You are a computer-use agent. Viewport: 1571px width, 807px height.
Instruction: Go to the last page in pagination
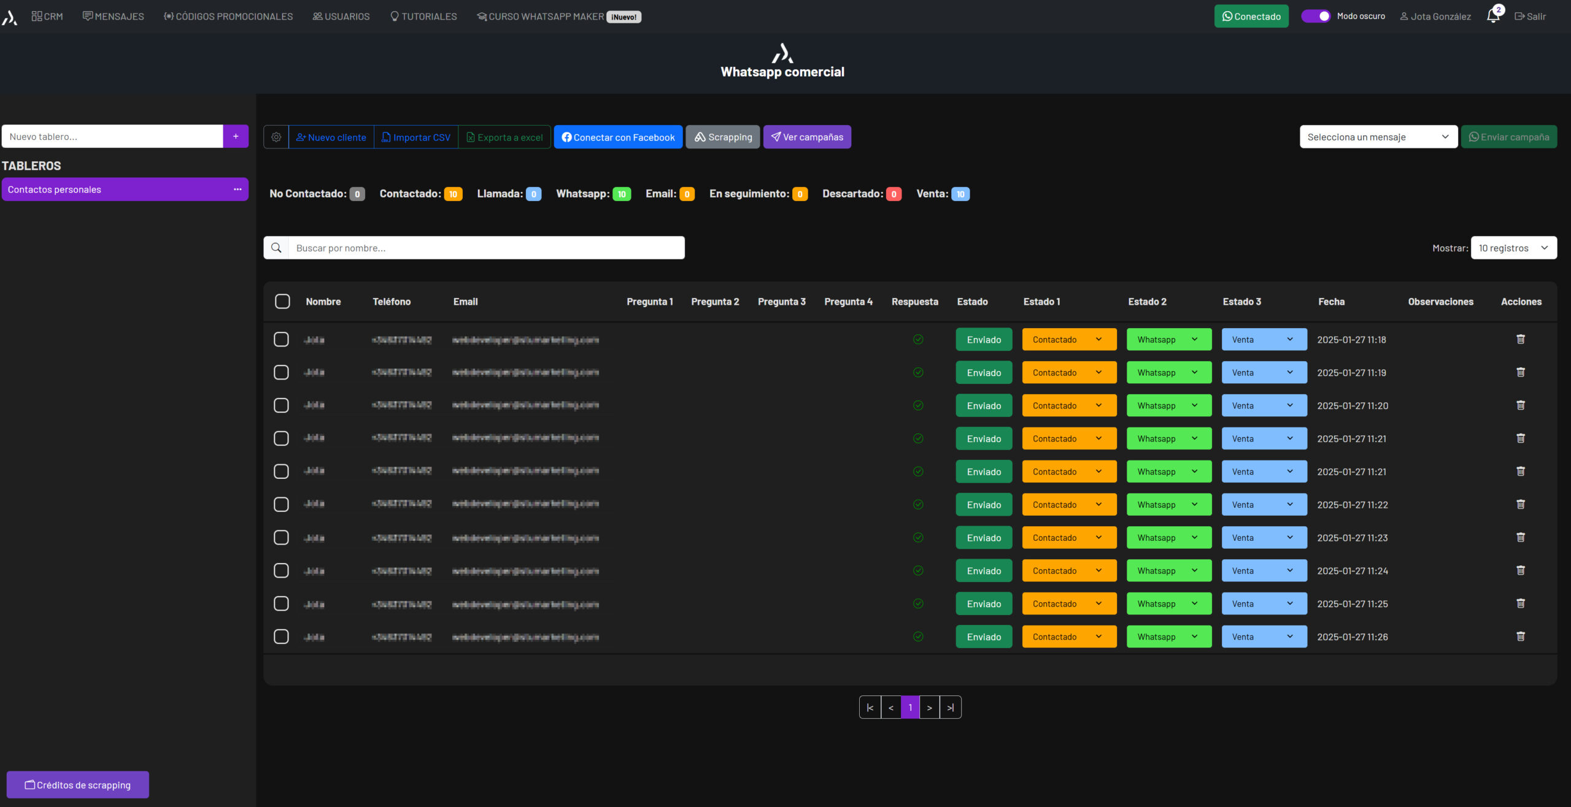coord(950,708)
